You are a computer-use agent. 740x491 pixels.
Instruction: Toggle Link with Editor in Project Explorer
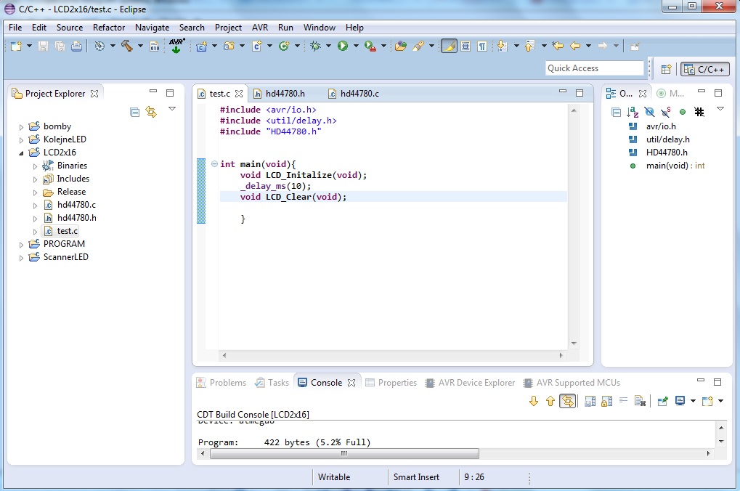tap(151, 112)
